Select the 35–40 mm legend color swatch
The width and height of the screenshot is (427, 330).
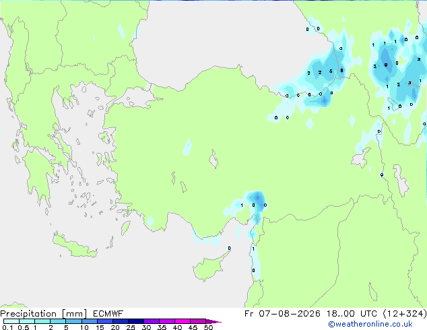coord(166,321)
